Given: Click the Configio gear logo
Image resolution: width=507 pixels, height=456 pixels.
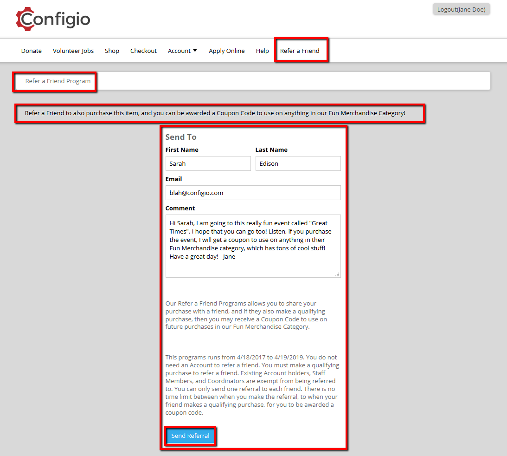Looking at the screenshot, I should 53,19.
